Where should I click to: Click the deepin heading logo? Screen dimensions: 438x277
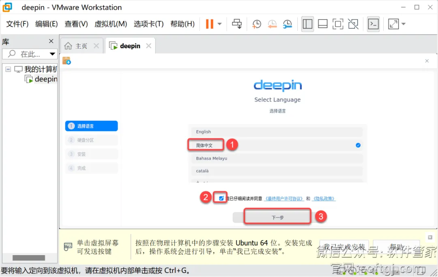click(x=278, y=86)
